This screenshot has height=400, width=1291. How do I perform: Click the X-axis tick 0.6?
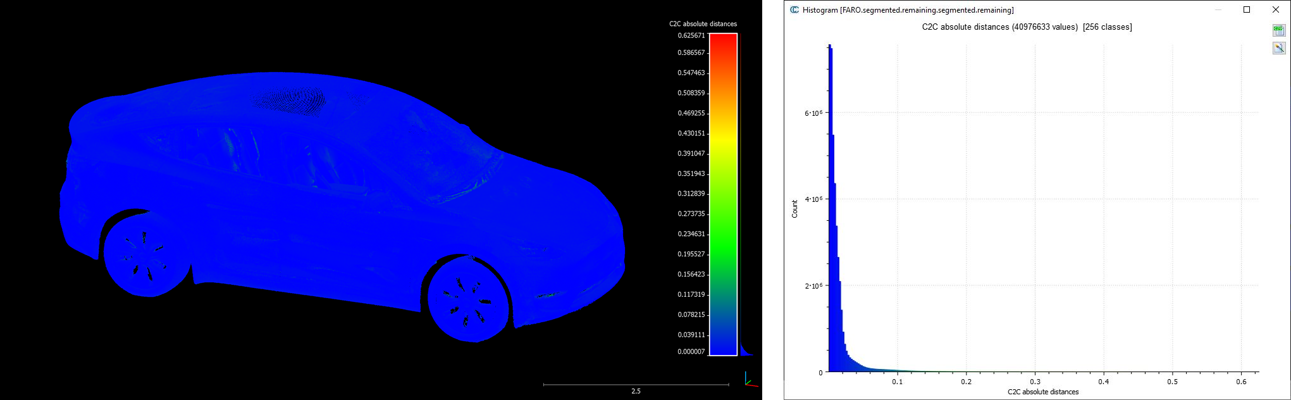pos(1241,382)
